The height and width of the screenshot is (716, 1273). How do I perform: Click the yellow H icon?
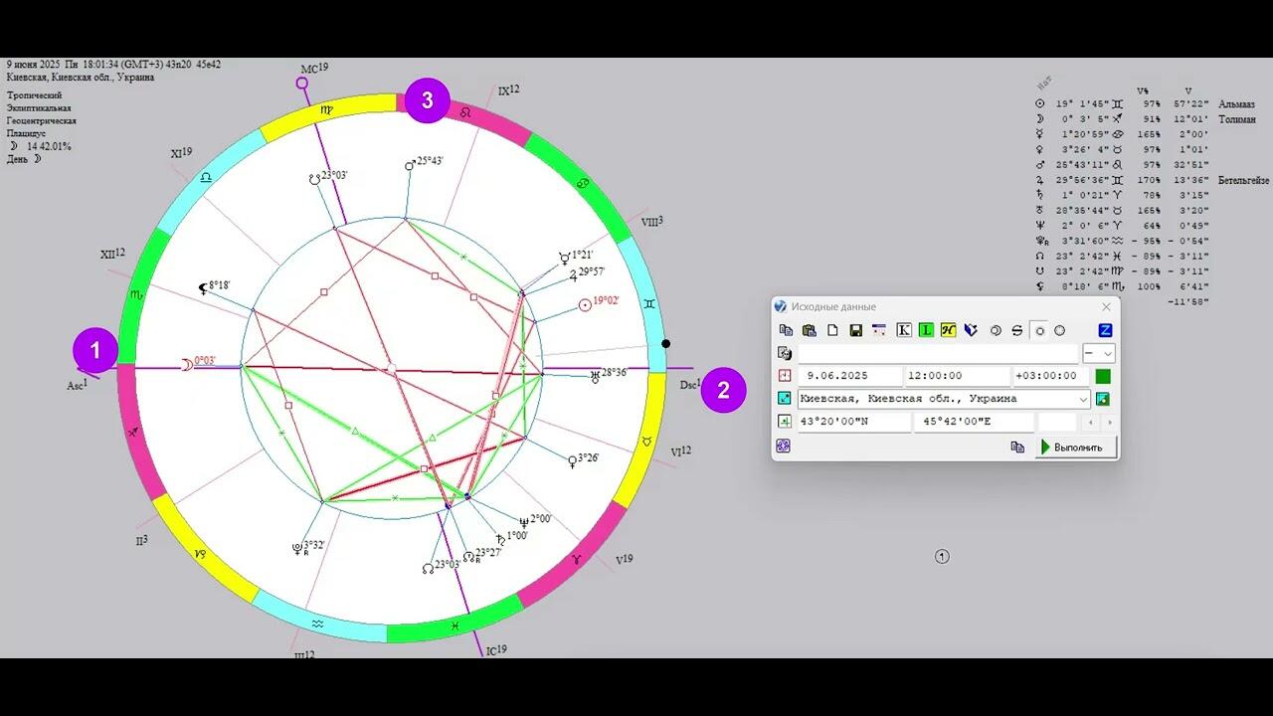click(948, 330)
